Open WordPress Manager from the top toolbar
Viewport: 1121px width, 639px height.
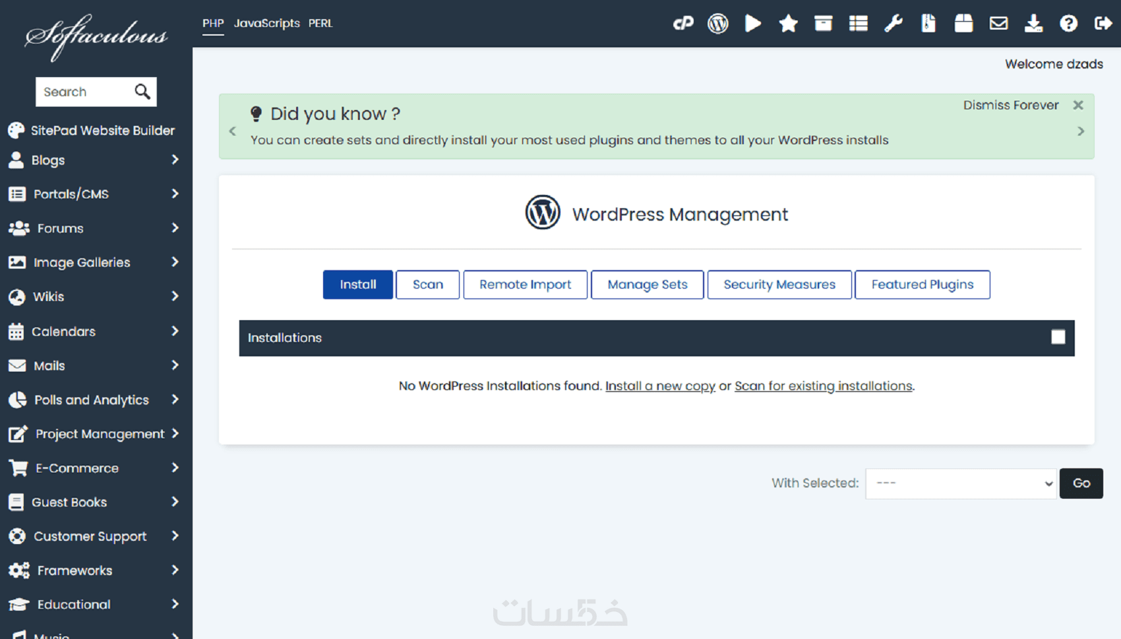pos(718,24)
